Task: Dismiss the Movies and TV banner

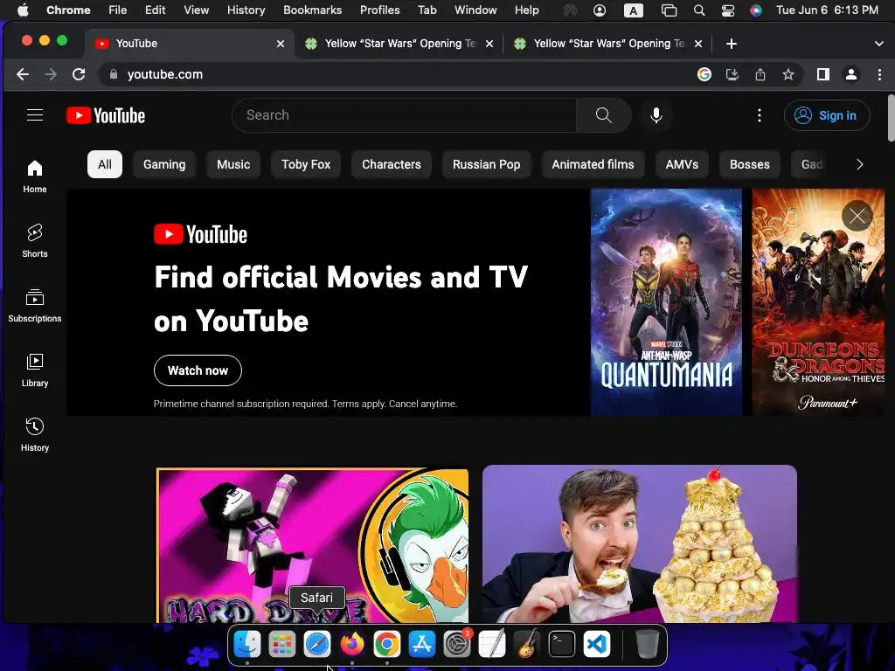Action: (x=857, y=216)
